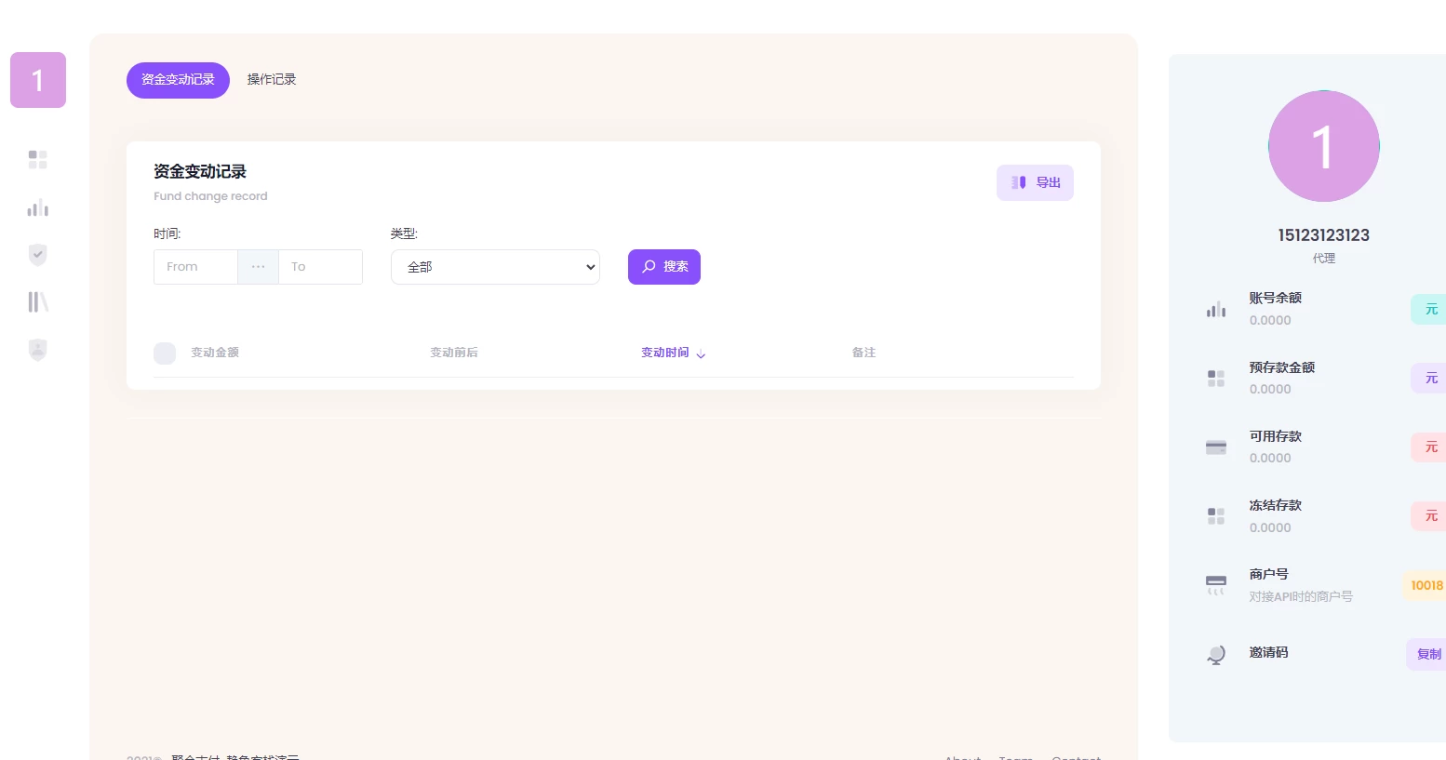Screen dimensions: 1446x760
Task: Select the user profile shield icon in sidebar
Action: coord(37,350)
